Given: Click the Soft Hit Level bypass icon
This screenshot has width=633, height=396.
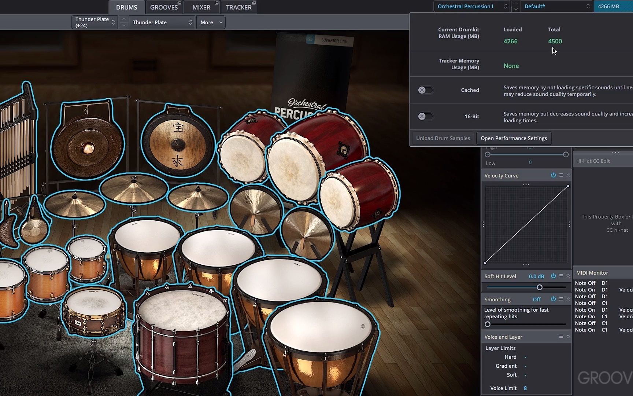Looking at the screenshot, I should 553,276.
